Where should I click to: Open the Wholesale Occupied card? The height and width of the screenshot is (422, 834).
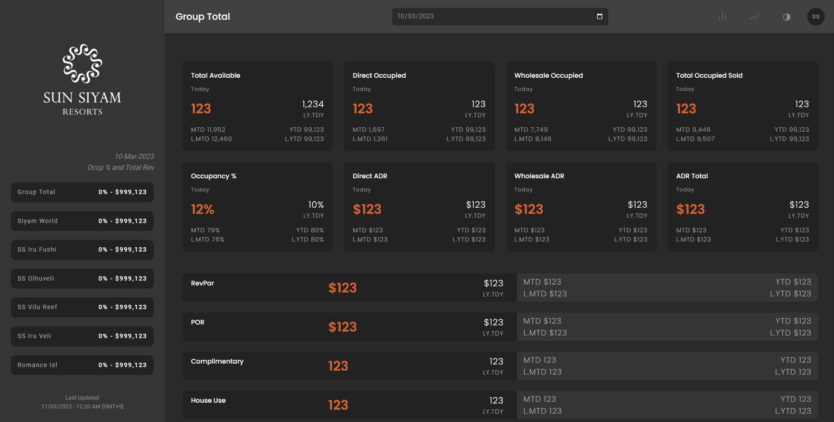[581, 106]
